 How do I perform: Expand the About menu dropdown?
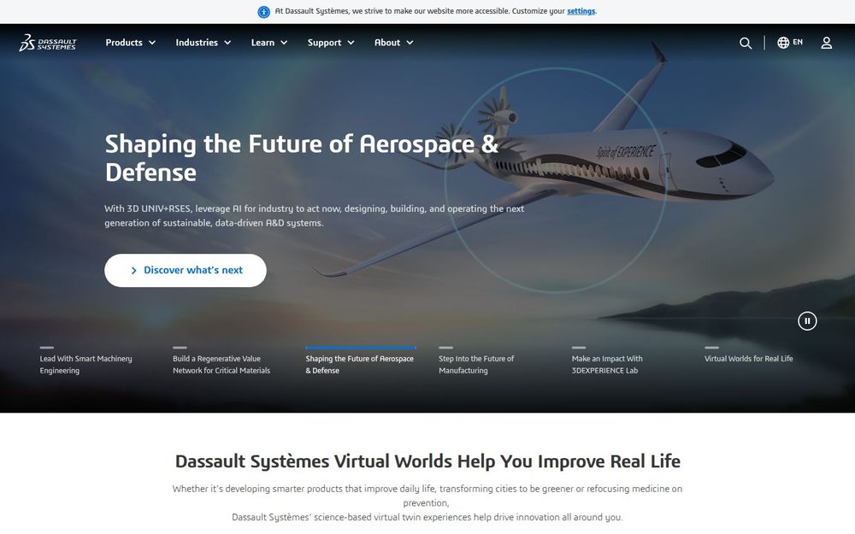coord(393,42)
